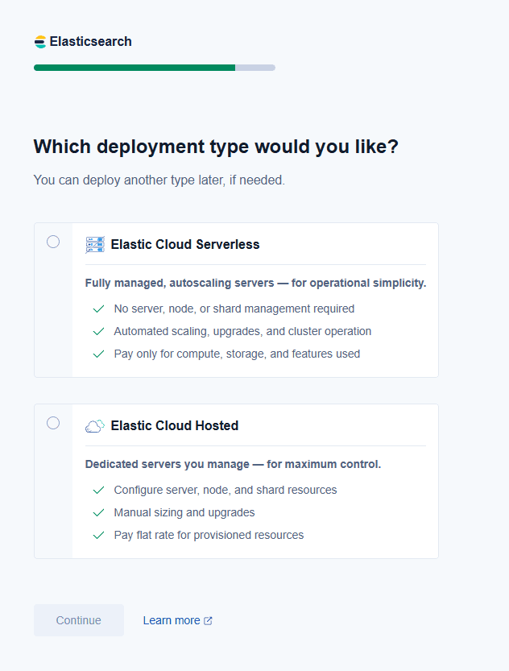Click the Elastic Cloud Serverless card title
509x671 pixels.
(x=185, y=244)
